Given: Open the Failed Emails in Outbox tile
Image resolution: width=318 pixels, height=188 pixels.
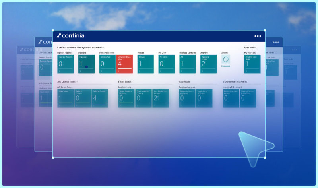Looking at the screenshot, I should [126, 98].
